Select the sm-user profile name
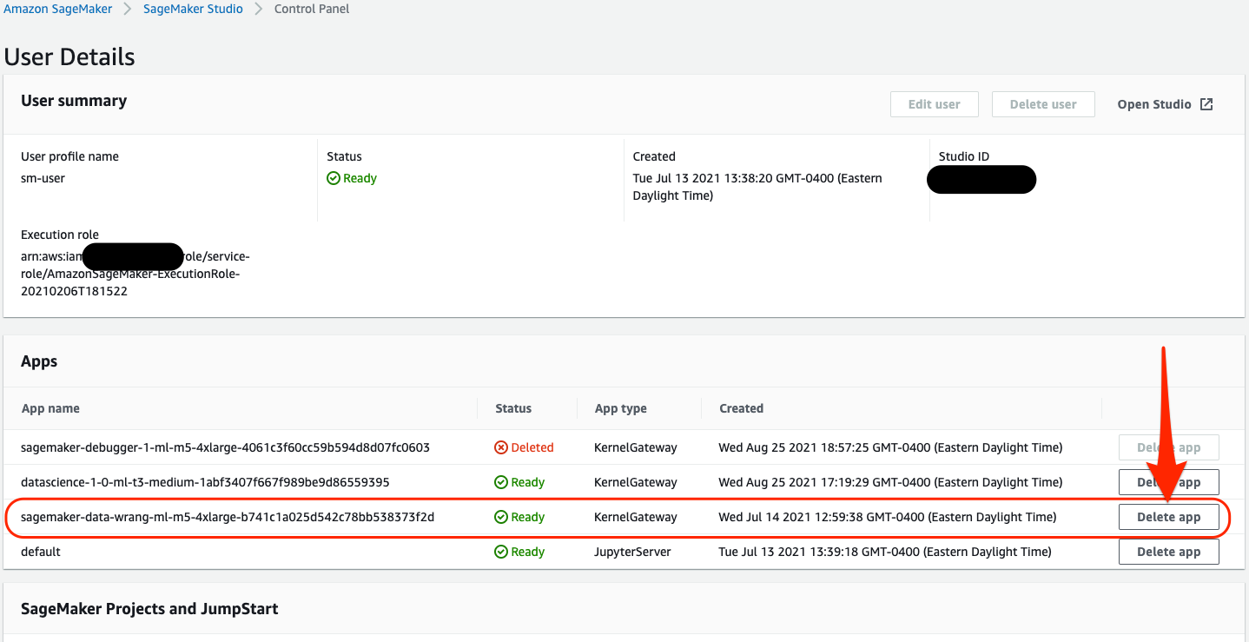 [43, 178]
